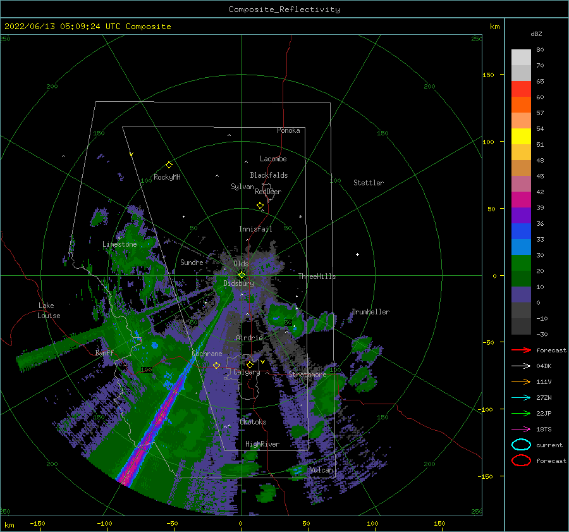Click white asterisk marker northeast of Innisfail
Screen dimensions: 569x532
point(300,217)
